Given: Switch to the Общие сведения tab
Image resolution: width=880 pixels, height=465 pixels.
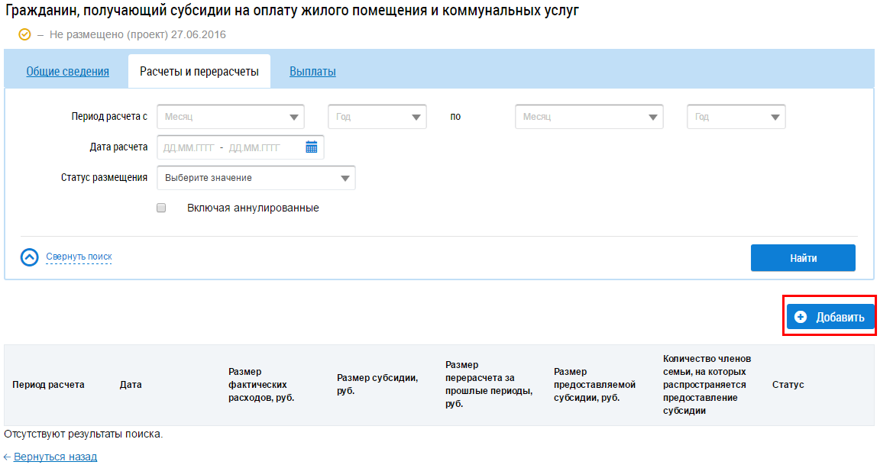Looking at the screenshot, I should (67, 72).
